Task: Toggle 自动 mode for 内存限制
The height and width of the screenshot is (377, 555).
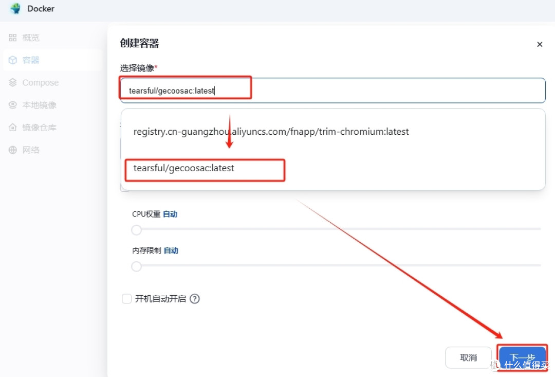Action: click(x=171, y=250)
